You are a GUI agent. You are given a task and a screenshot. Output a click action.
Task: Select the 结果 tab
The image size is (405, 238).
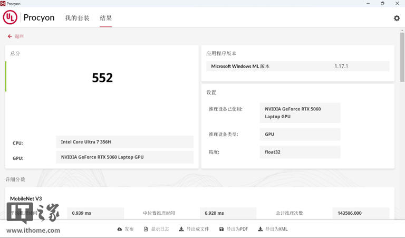105,18
